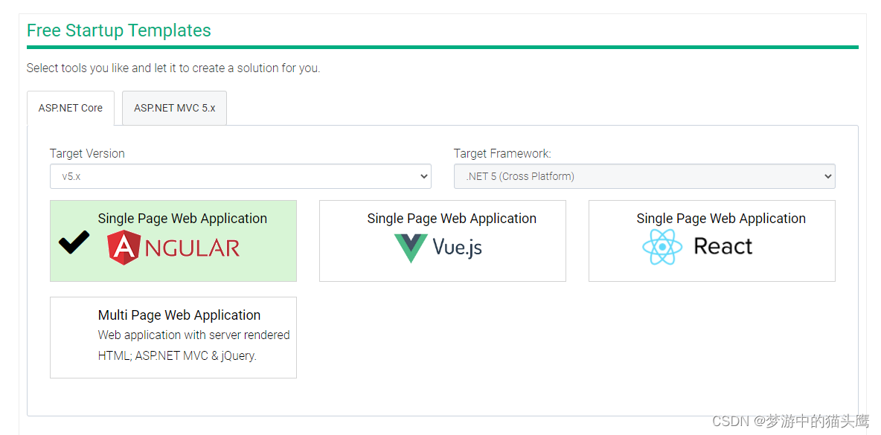Click the 'Single Page Web Application' title above React

pos(720,219)
